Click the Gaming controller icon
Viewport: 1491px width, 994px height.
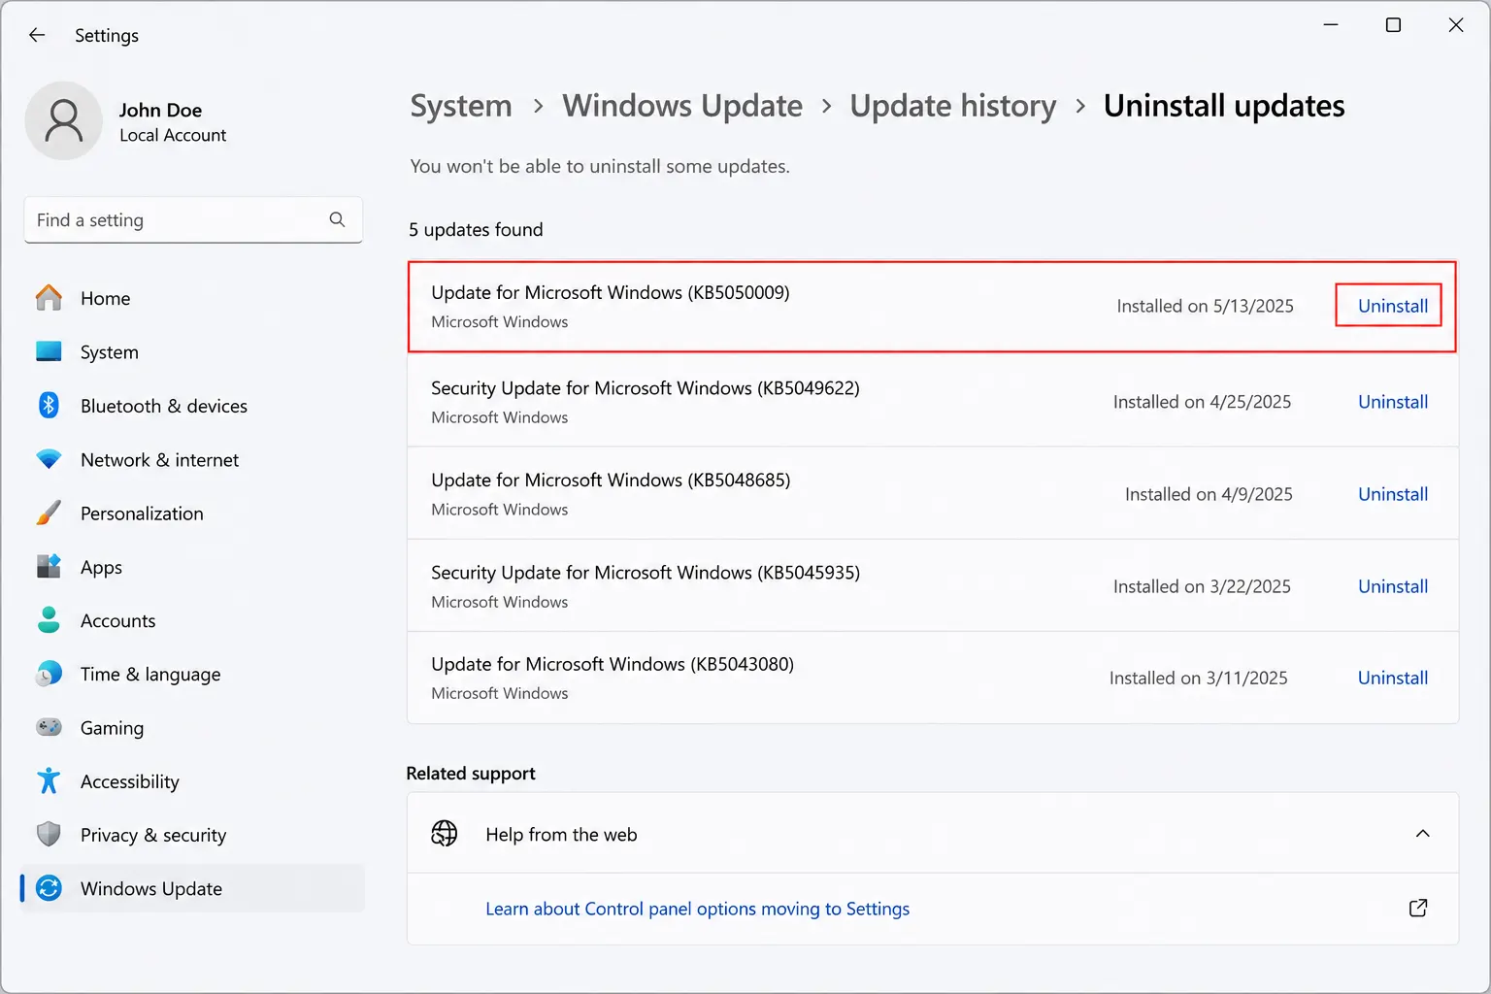[x=49, y=727]
